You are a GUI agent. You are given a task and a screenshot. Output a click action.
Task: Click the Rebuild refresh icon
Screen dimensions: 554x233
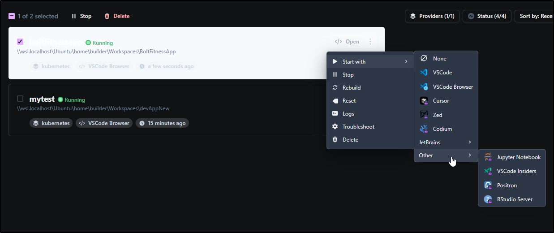(x=335, y=88)
